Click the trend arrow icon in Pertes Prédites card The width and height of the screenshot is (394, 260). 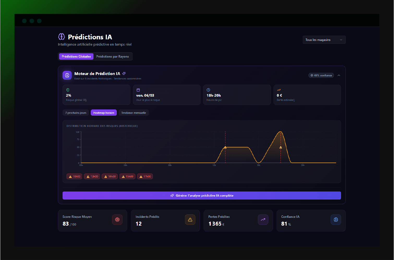point(263,220)
